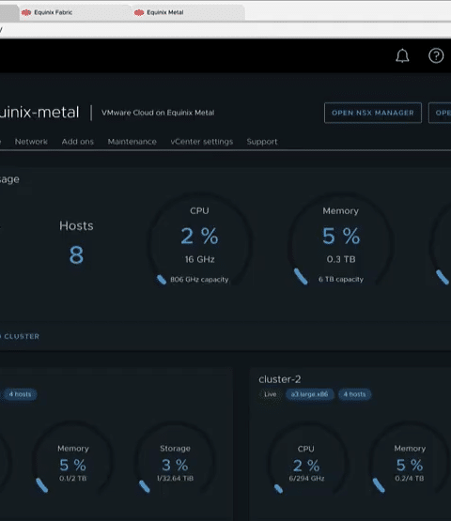Switch to the Equinix Fabric browser tab
451x521 pixels.
74,12
